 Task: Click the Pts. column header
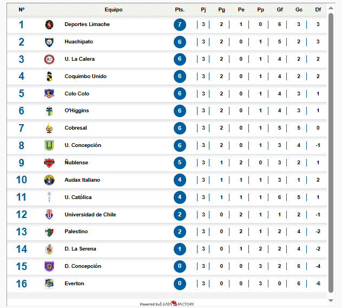(180, 10)
